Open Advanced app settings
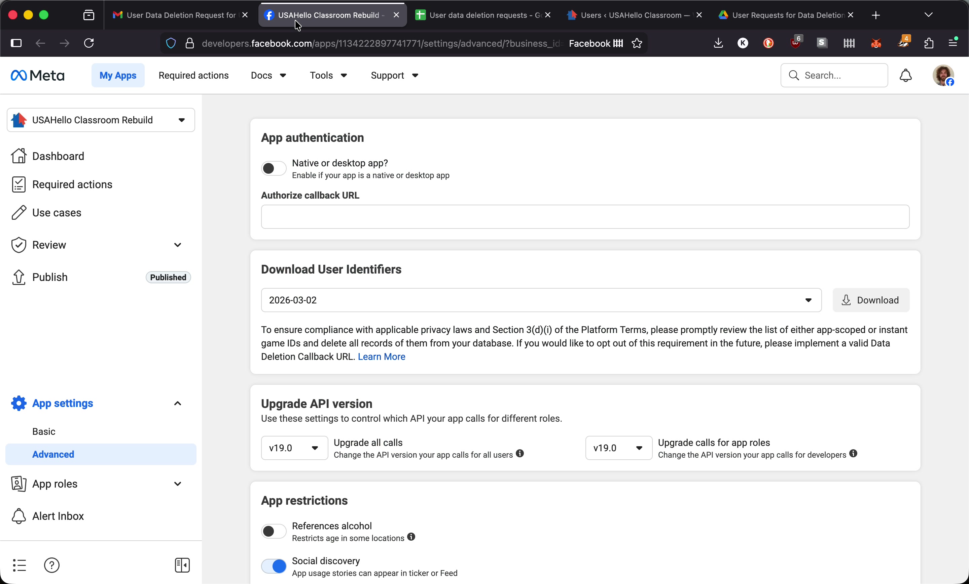 pyautogui.click(x=101, y=454)
